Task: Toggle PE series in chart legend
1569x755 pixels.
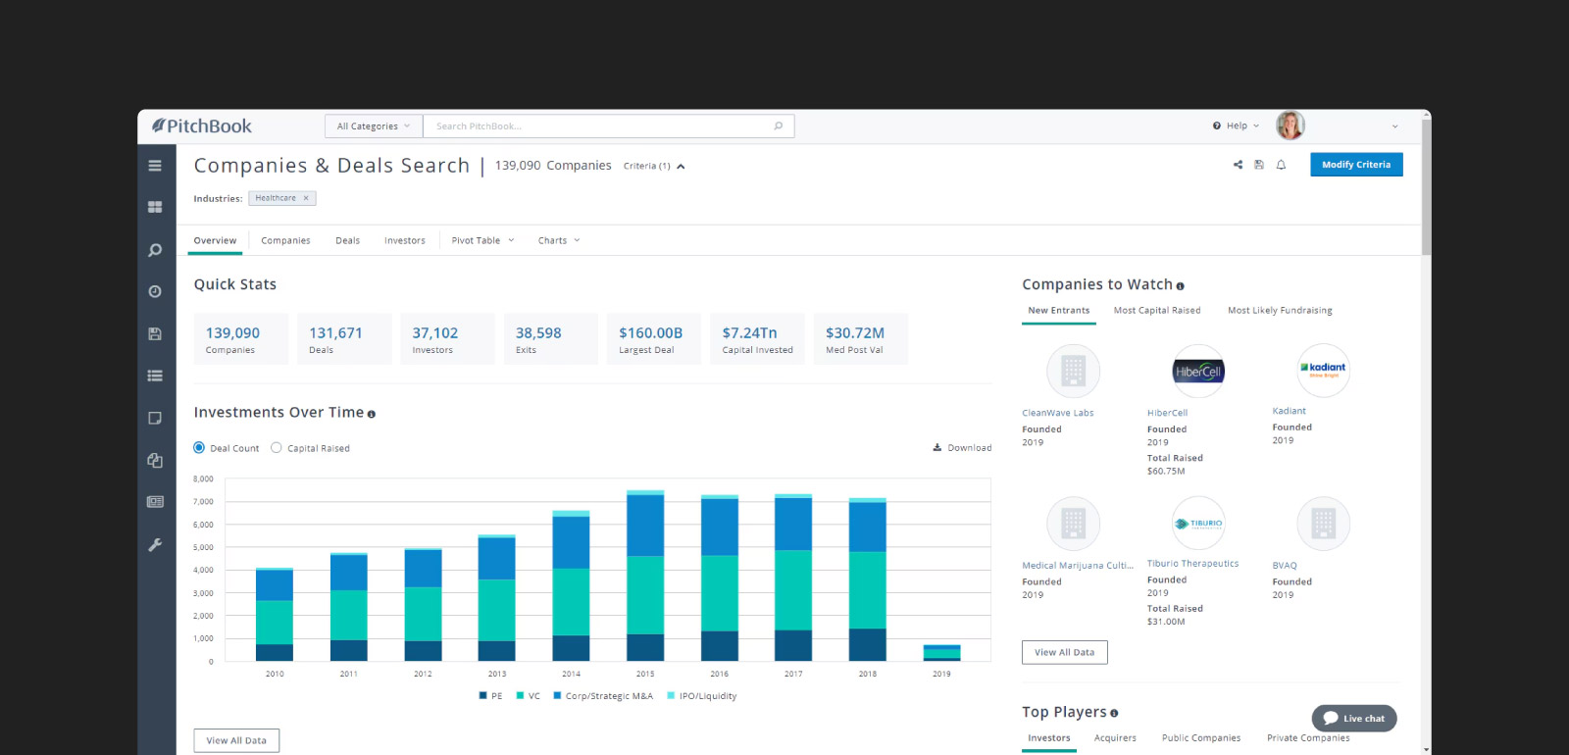Action: point(490,696)
